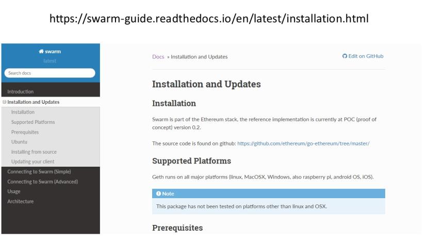Screen dimensions: 428x241
Task: Click the Edit on GitHub link
Action: point(366,56)
